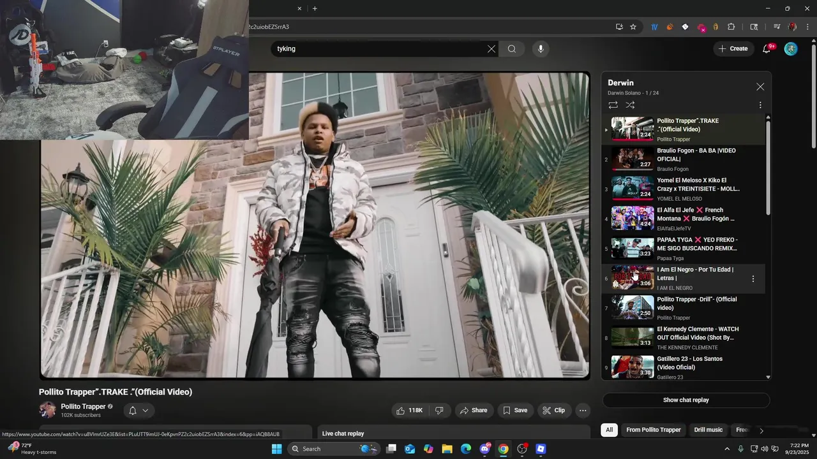Open subscription notification bell dropdown
The image size is (817, 459).
(x=139, y=411)
